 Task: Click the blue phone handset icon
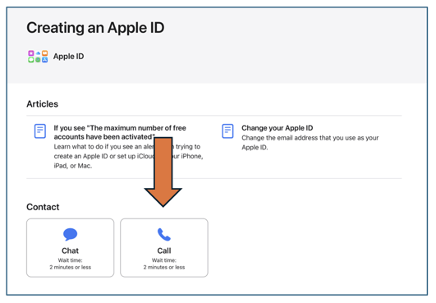click(x=163, y=234)
